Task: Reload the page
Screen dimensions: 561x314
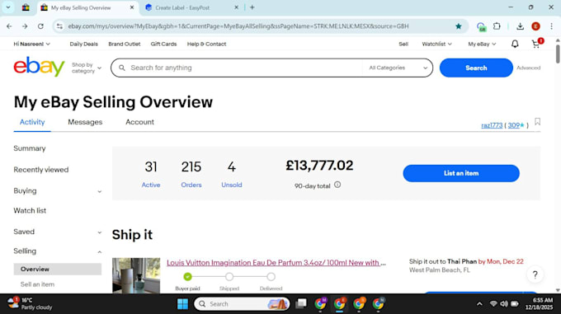Action: coord(40,26)
